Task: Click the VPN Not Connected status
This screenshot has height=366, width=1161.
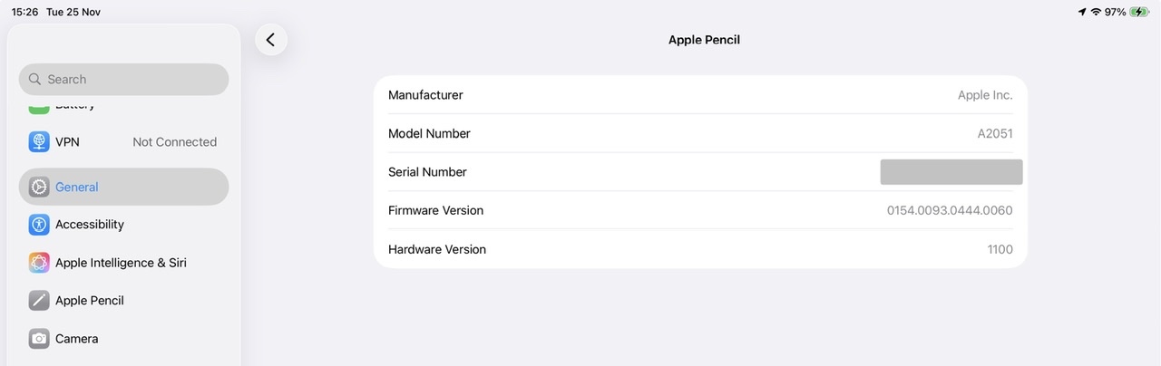Action: (174, 142)
